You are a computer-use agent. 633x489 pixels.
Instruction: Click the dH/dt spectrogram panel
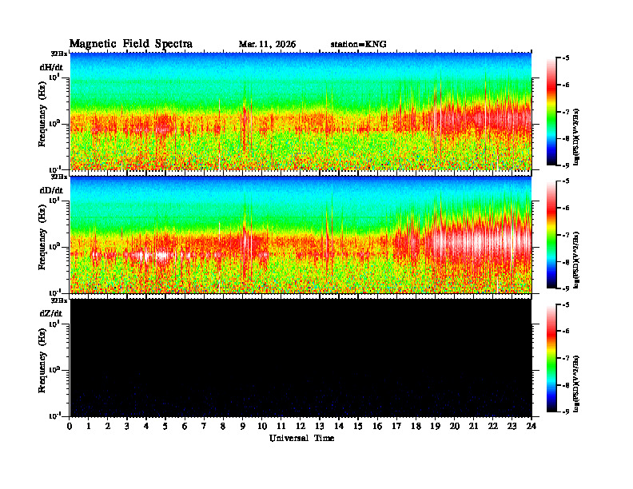[301, 111]
